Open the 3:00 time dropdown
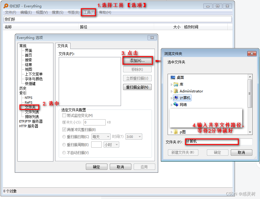The height and width of the screenshot is (199, 260). tap(134, 137)
